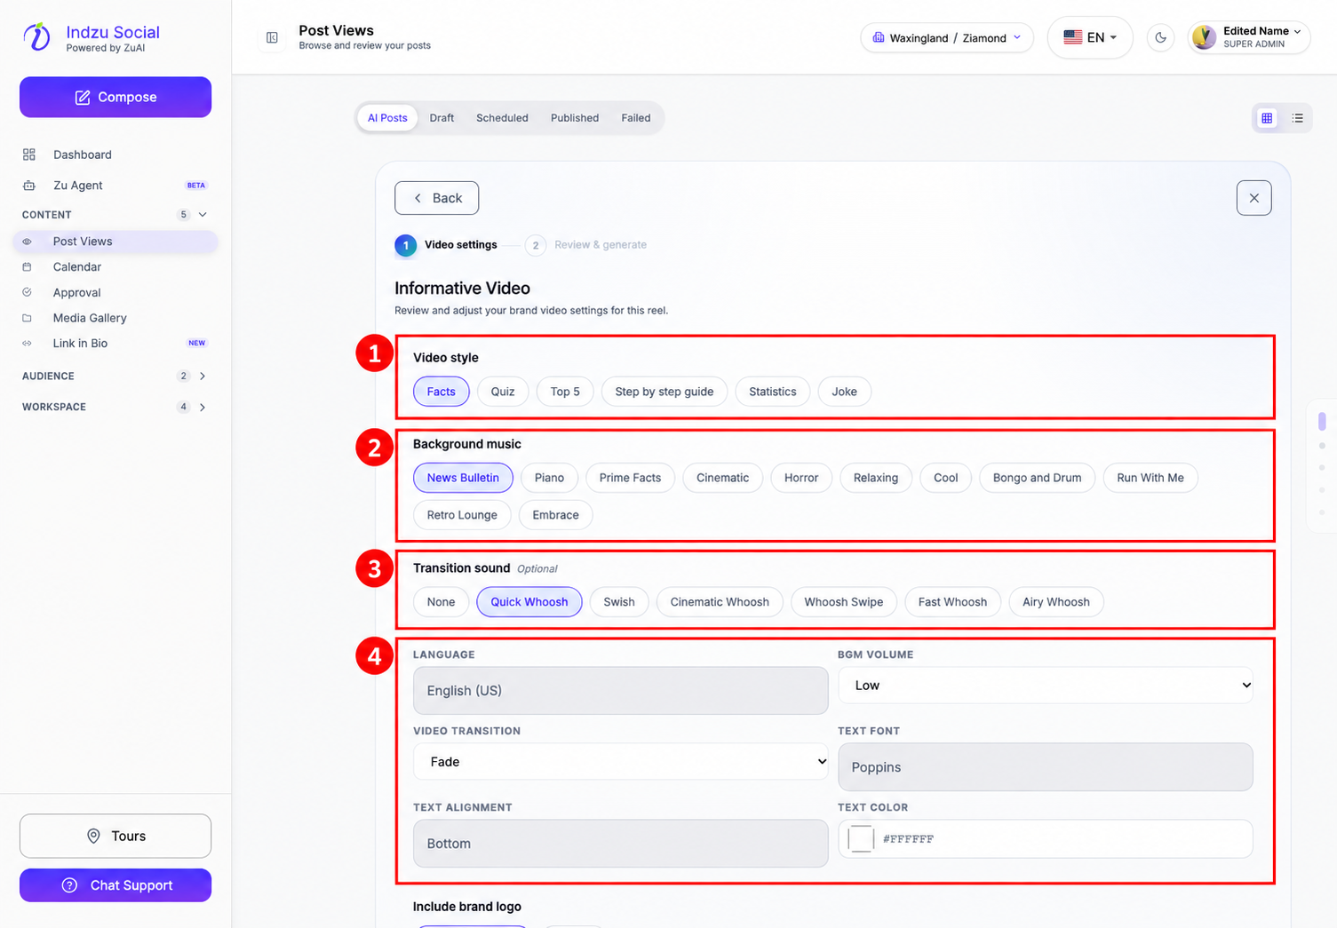Click the Compose button

115,97
